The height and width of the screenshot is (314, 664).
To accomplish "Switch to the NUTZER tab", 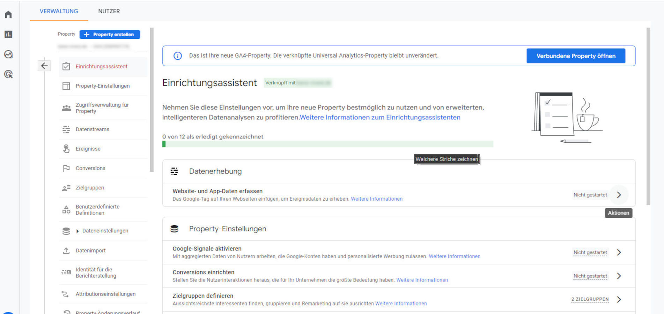I will pos(109,11).
